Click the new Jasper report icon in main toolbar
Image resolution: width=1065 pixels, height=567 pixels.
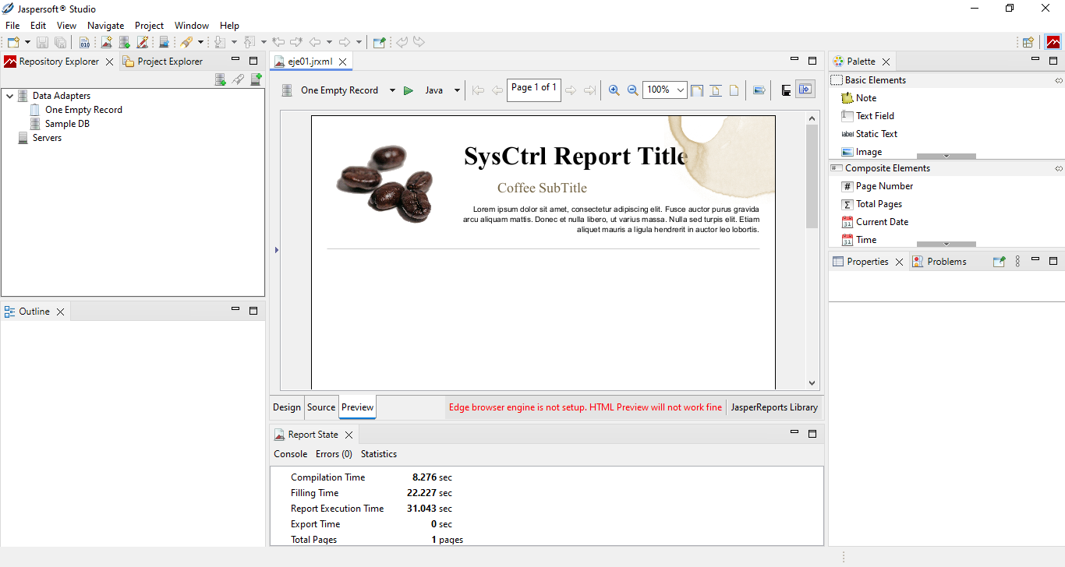(107, 42)
